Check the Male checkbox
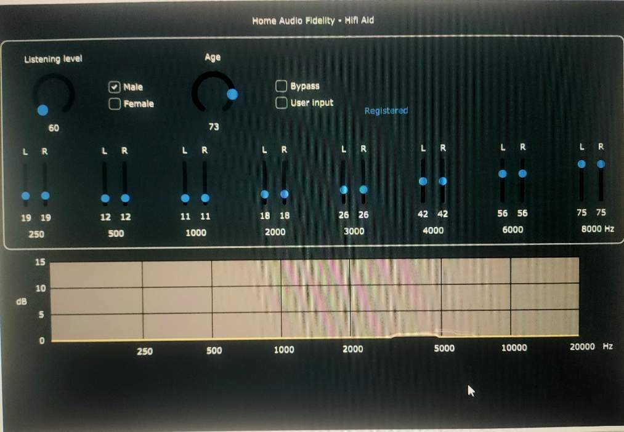This screenshot has width=624, height=432. (115, 87)
